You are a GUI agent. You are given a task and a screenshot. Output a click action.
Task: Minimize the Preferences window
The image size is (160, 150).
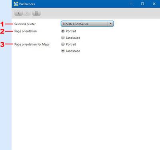pos(131,4)
